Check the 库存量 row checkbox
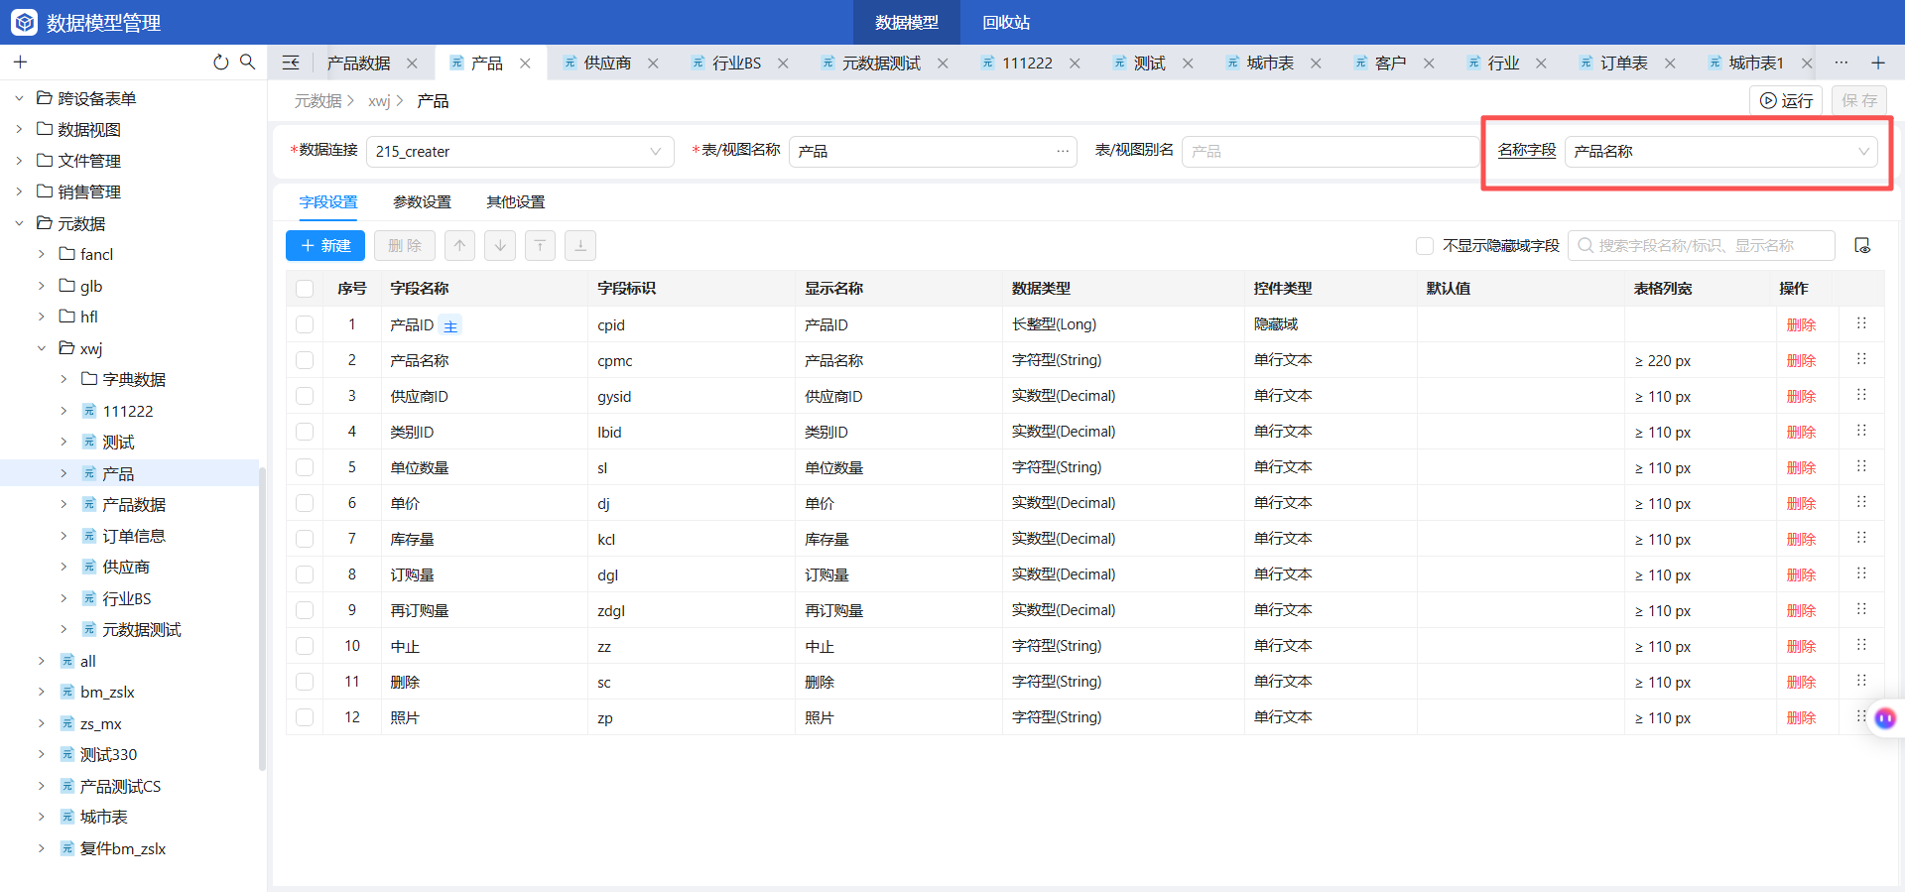 (x=305, y=539)
